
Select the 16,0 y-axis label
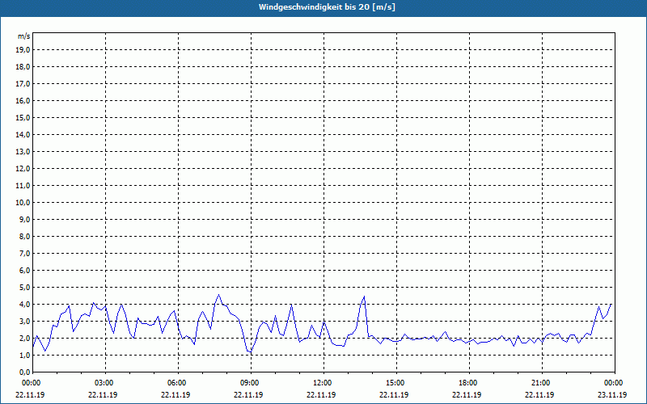coord(24,100)
